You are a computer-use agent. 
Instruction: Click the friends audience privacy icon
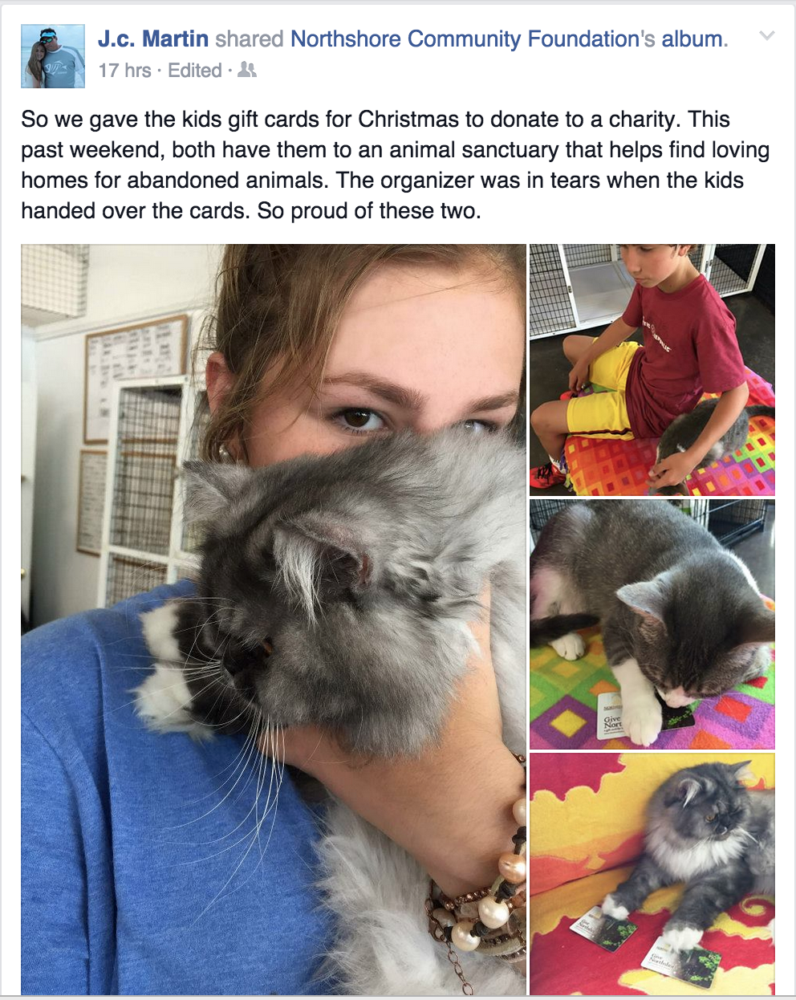pyautogui.click(x=248, y=71)
